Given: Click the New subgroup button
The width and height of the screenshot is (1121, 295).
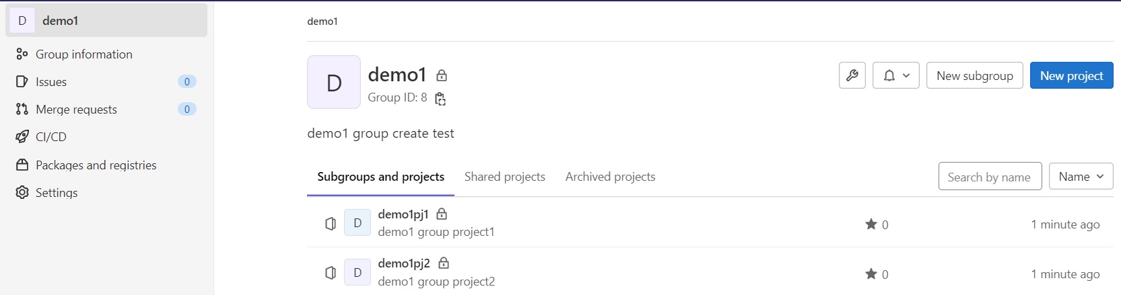Looking at the screenshot, I should point(974,75).
